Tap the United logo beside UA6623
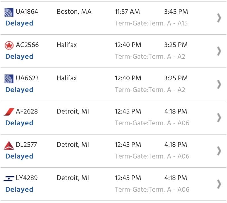Screen dimensions: 227x203 pyautogui.click(x=9, y=79)
